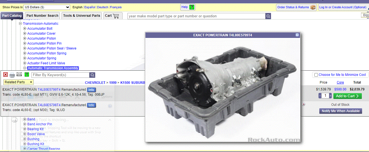The image size is (369, 152).
Task: Click CHEVROLET breadcrumb link
Action: pyautogui.click(x=95, y=83)
